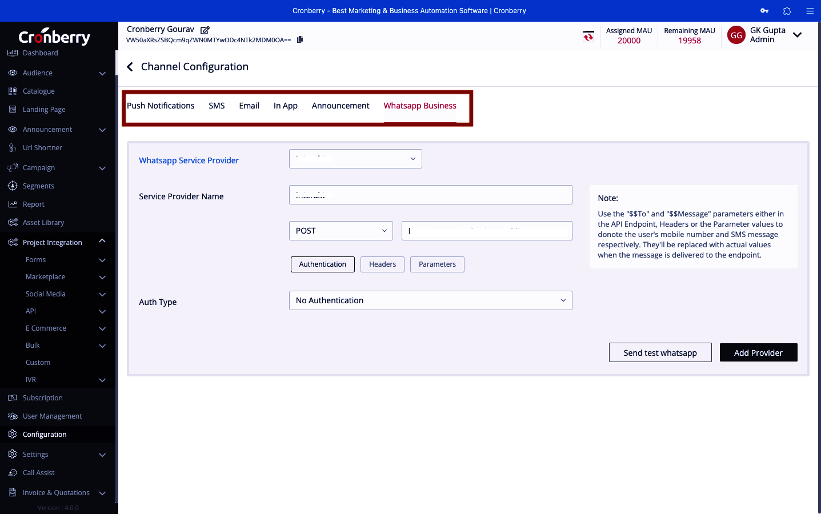Click the Authentication button
This screenshot has height=514, width=821.
[323, 264]
